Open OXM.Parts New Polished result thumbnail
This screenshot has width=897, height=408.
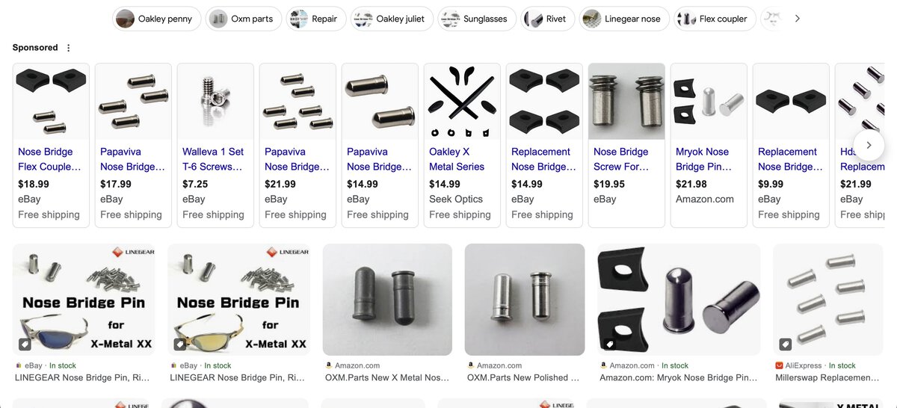click(x=525, y=299)
